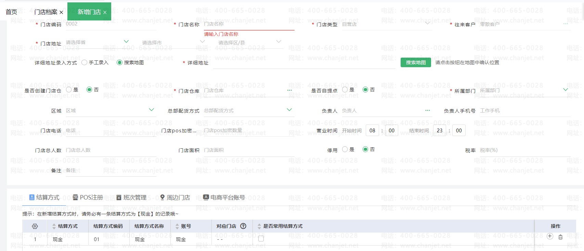Screen dimensions: 584x251
Task: Open the 总部配货方式 dropdown
Action: 289,110
